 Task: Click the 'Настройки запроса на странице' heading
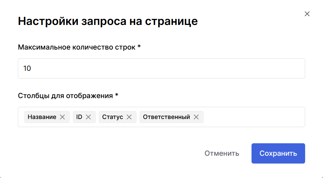click(x=108, y=21)
